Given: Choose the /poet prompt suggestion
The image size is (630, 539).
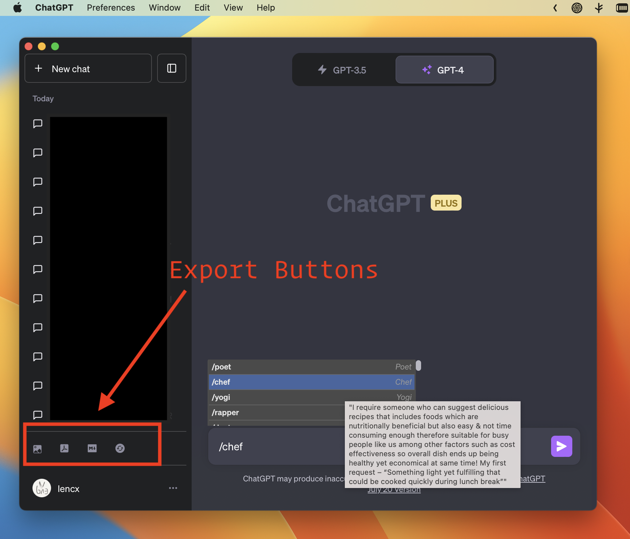Looking at the screenshot, I should coord(311,367).
